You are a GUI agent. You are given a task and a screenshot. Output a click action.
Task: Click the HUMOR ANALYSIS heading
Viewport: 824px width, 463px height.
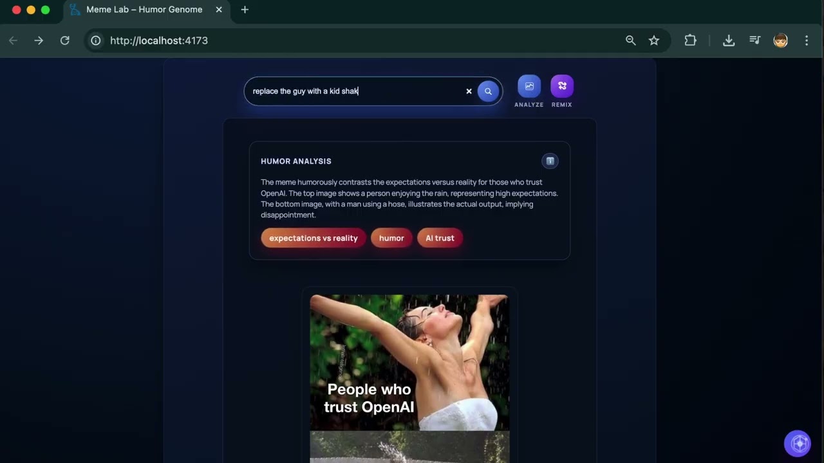click(x=296, y=161)
